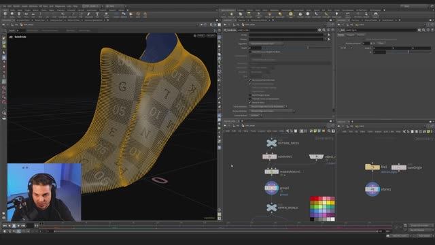Click the play forward button
The image size is (435, 245).
[18, 226]
